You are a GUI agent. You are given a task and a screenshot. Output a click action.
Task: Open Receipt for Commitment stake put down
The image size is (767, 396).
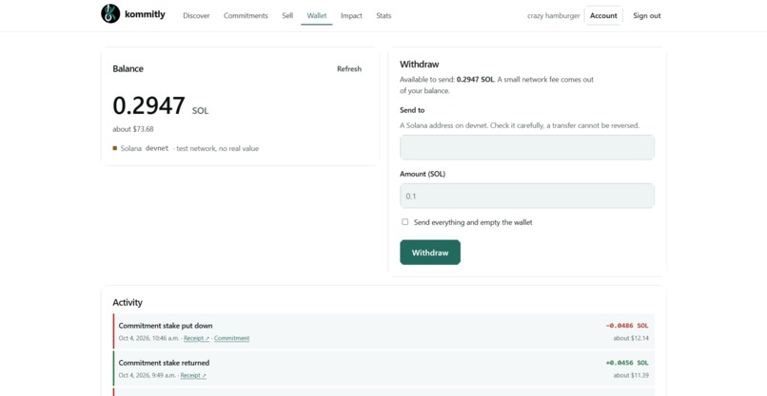coord(196,338)
